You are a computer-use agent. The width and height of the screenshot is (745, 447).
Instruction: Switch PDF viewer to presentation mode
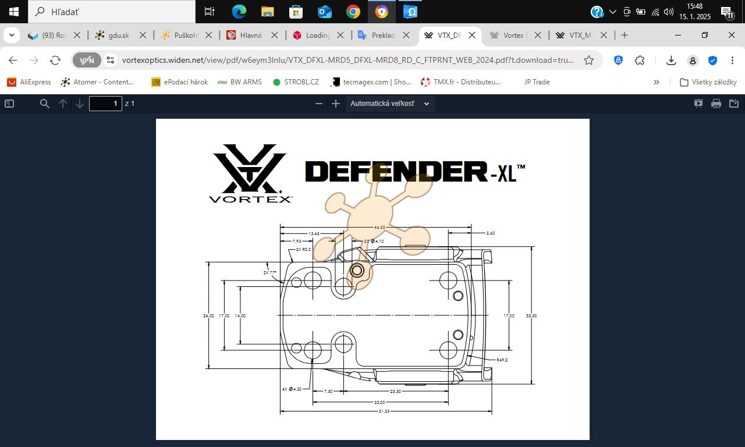[698, 104]
